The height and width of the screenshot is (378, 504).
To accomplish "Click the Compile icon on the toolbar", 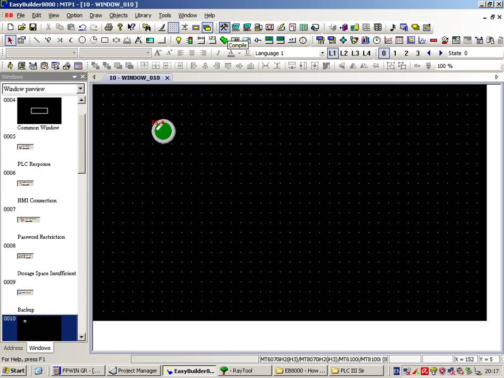I will coord(223,27).
